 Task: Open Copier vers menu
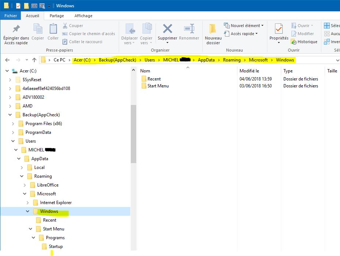(x=146, y=34)
